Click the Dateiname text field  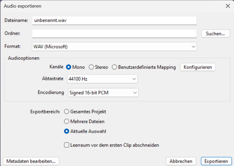[114, 20]
